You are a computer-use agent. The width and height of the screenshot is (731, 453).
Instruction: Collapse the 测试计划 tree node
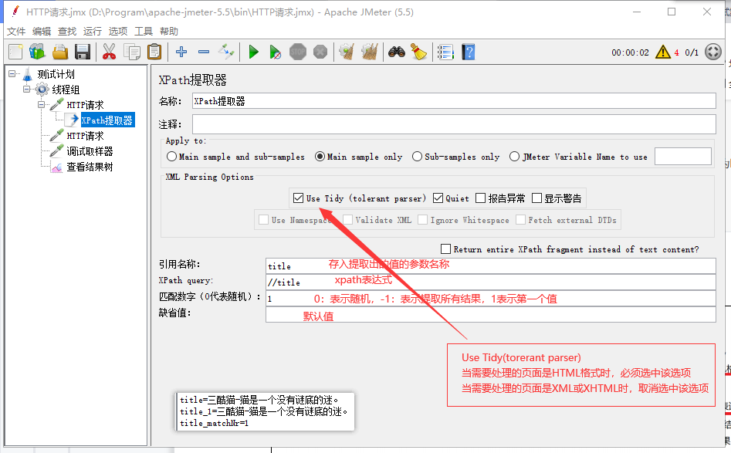[12, 74]
